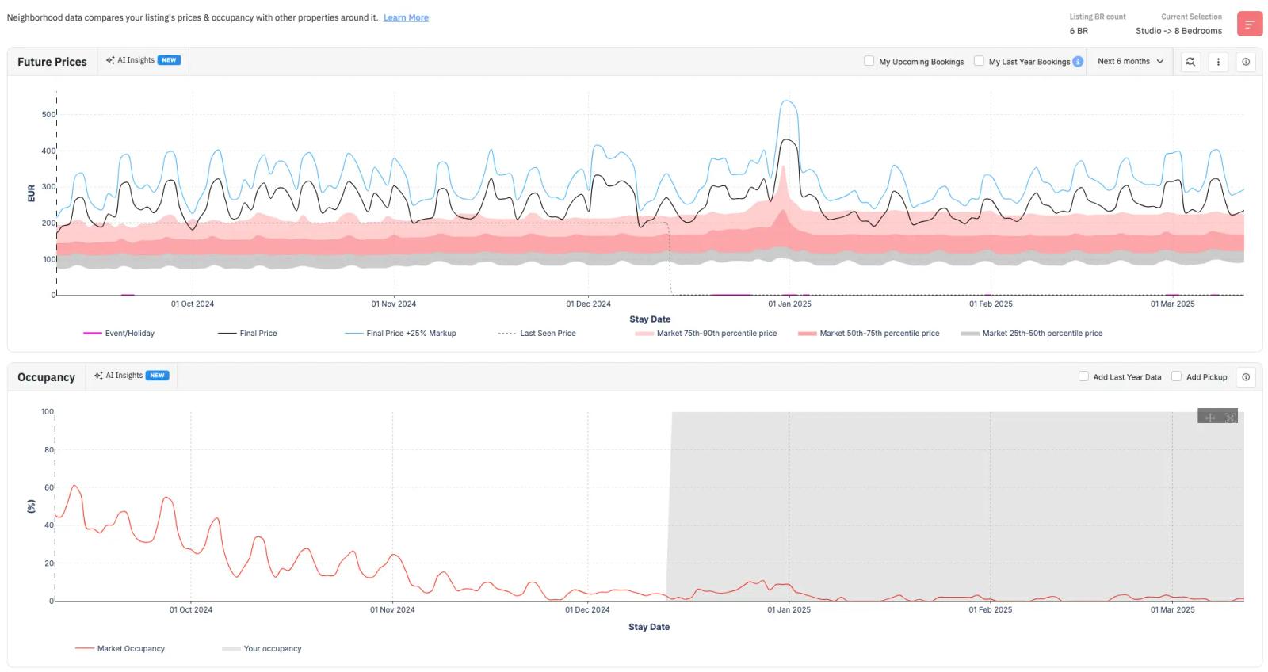Screen dimensions: 1268x672
Task: Click the AI sparkle icon in Future Prices
Action: click(x=110, y=60)
